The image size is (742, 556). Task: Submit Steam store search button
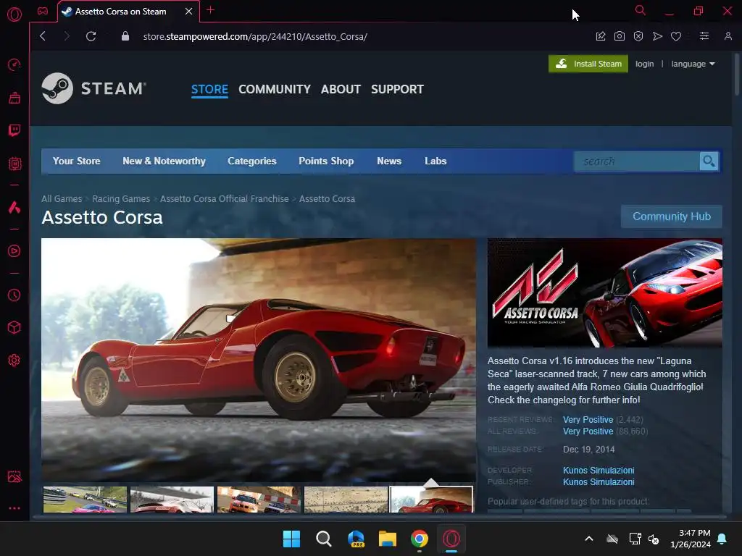coord(709,161)
